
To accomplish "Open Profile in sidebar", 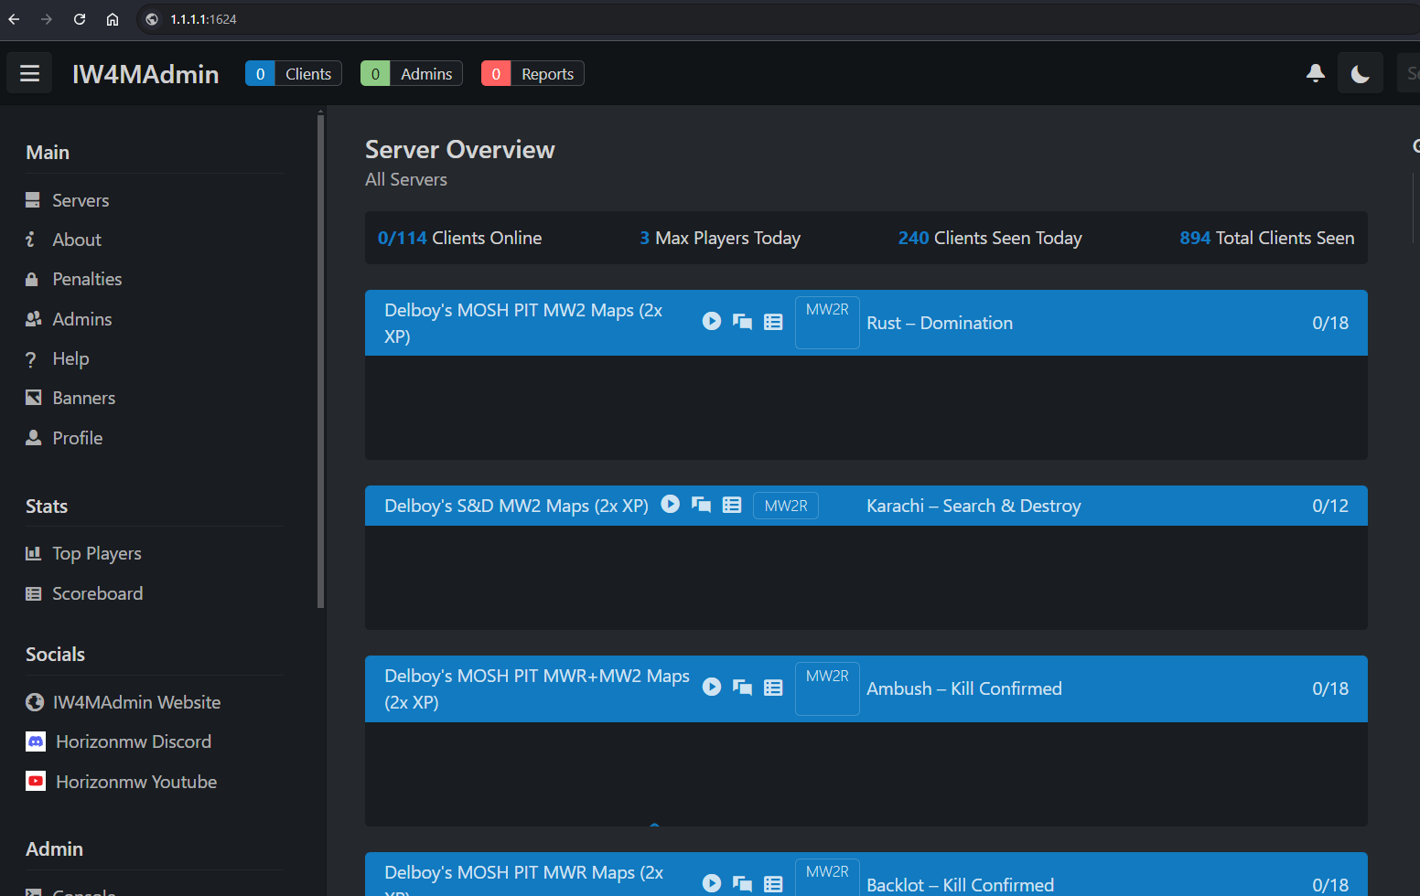I will click(78, 438).
